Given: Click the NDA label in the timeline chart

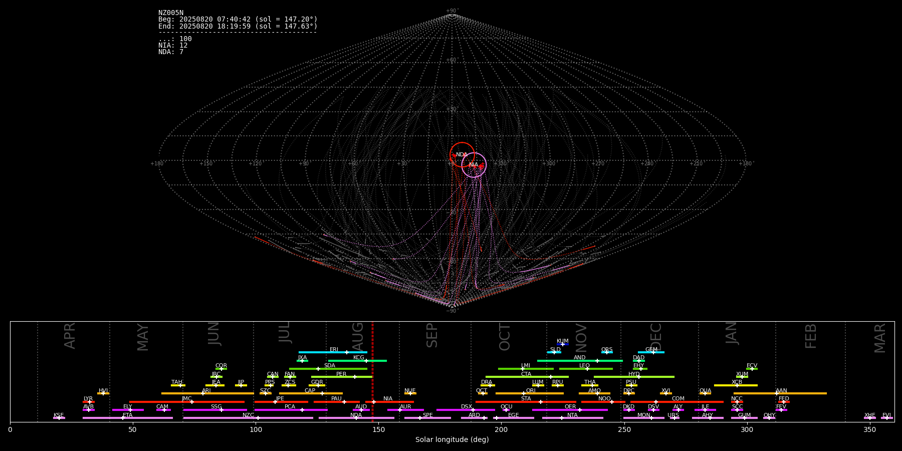Looking at the screenshot, I should pos(356,415).
